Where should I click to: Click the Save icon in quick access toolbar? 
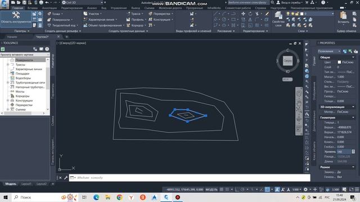click(x=24, y=2)
